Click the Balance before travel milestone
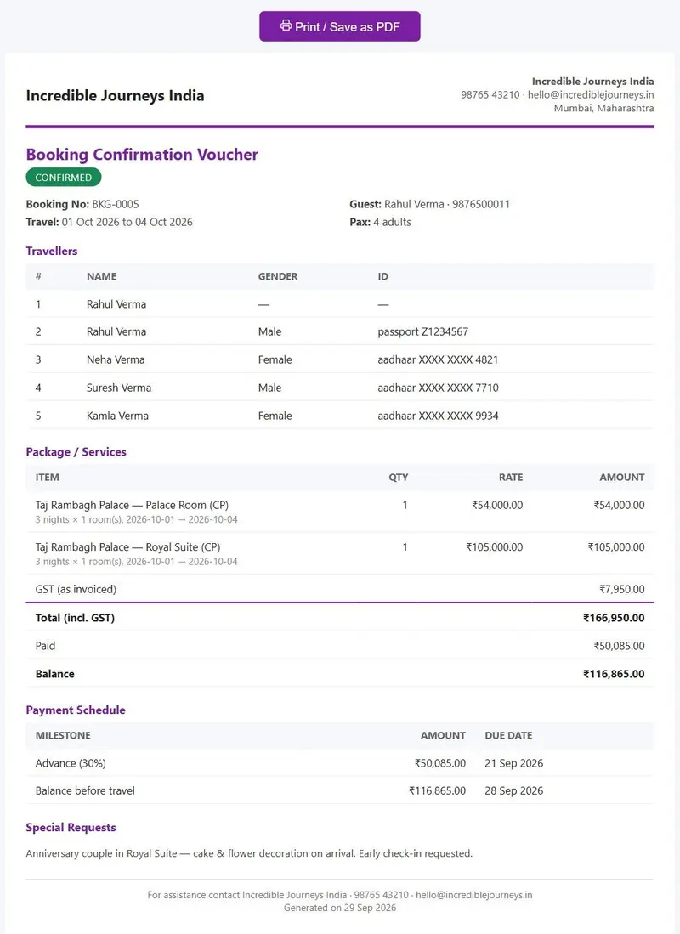 pyautogui.click(x=85, y=790)
